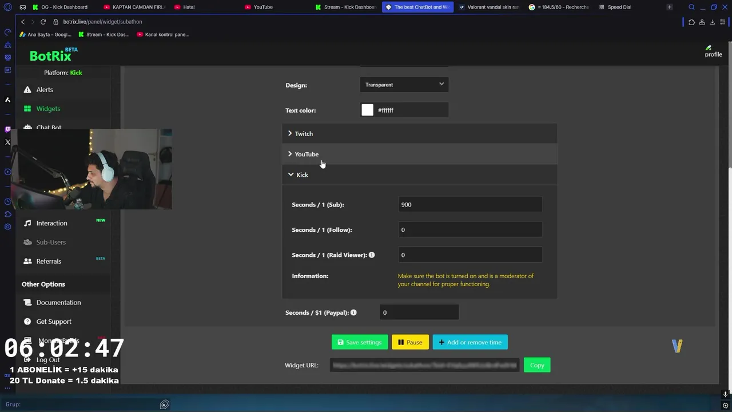
Task: Switch to Stream - Kick Dashboard tab
Action: click(347, 7)
